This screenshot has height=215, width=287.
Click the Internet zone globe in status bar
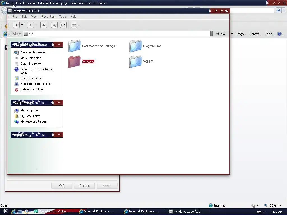point(211,205)
